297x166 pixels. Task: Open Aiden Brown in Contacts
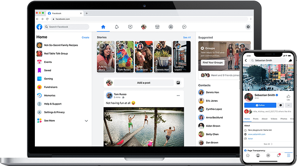pos(209,126)
